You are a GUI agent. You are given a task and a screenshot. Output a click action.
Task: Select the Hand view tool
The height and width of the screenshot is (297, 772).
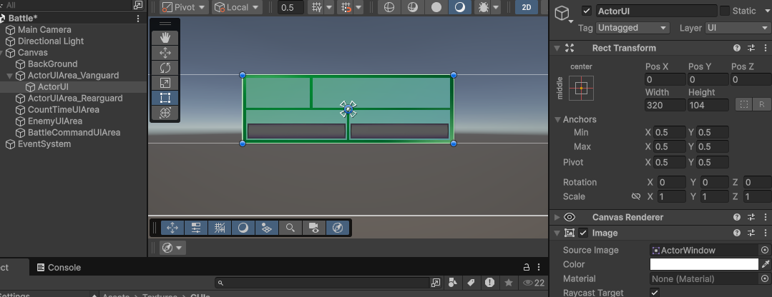click(x=165, y=37)
